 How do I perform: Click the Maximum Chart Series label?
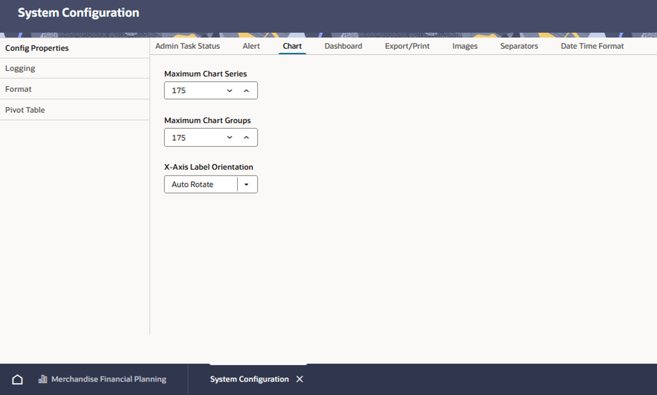(205, 74)
